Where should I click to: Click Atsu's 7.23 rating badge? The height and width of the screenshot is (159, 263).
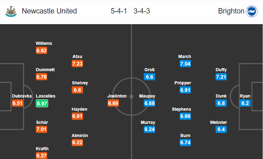(77, 63)
